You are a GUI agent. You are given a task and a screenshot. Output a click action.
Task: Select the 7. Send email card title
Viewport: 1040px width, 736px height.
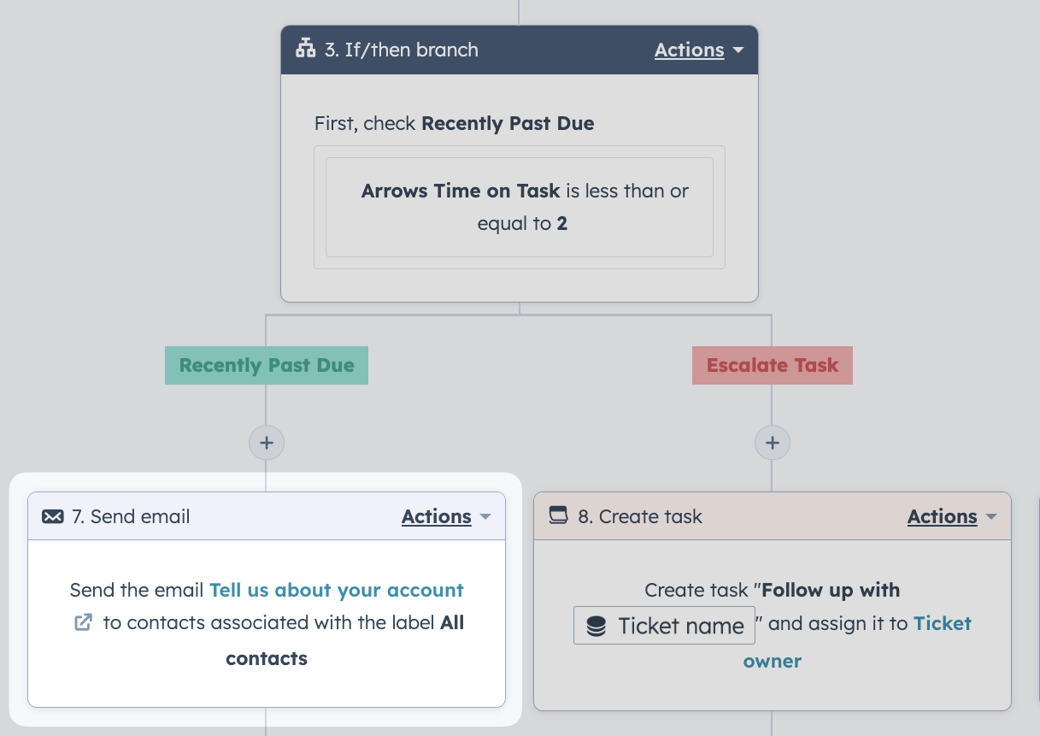click(132, 516)
